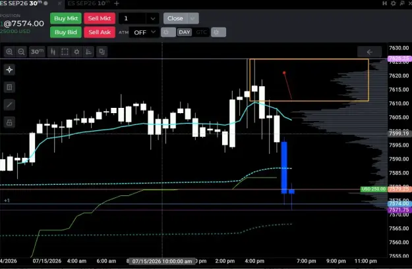Screen dimensions: 412x269
Task: Zoom in on the chart
Action: [x=9, y=52]
